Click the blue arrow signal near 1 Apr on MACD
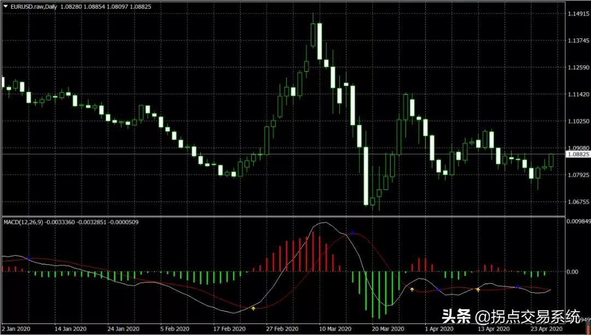 click(438, 288)
